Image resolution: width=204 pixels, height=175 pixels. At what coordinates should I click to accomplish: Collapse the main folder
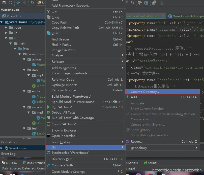(11, 43)
